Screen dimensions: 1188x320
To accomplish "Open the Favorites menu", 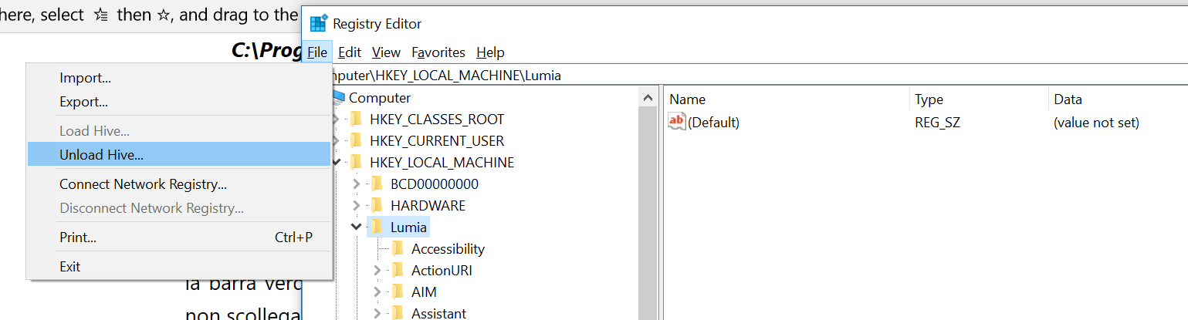I will 438,52.
